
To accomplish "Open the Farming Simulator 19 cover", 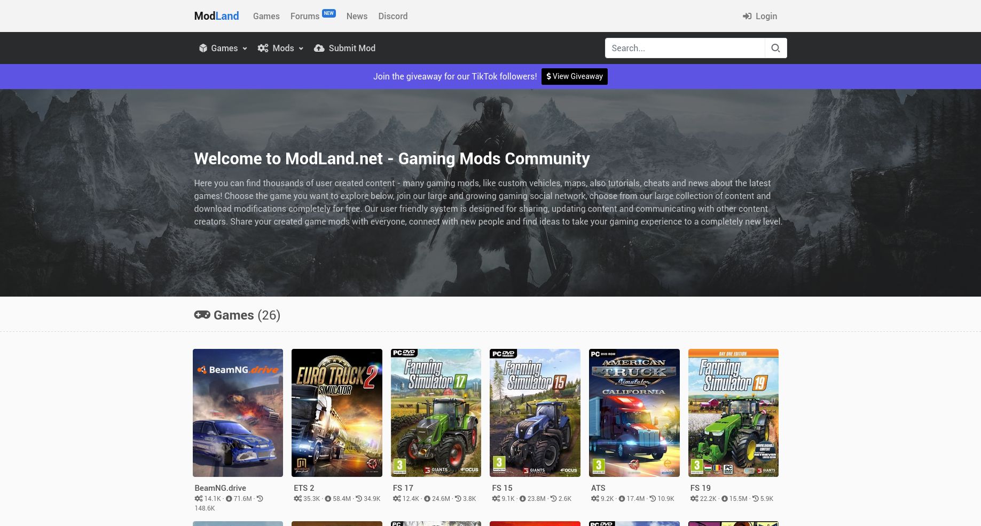I will coord(733,413).
